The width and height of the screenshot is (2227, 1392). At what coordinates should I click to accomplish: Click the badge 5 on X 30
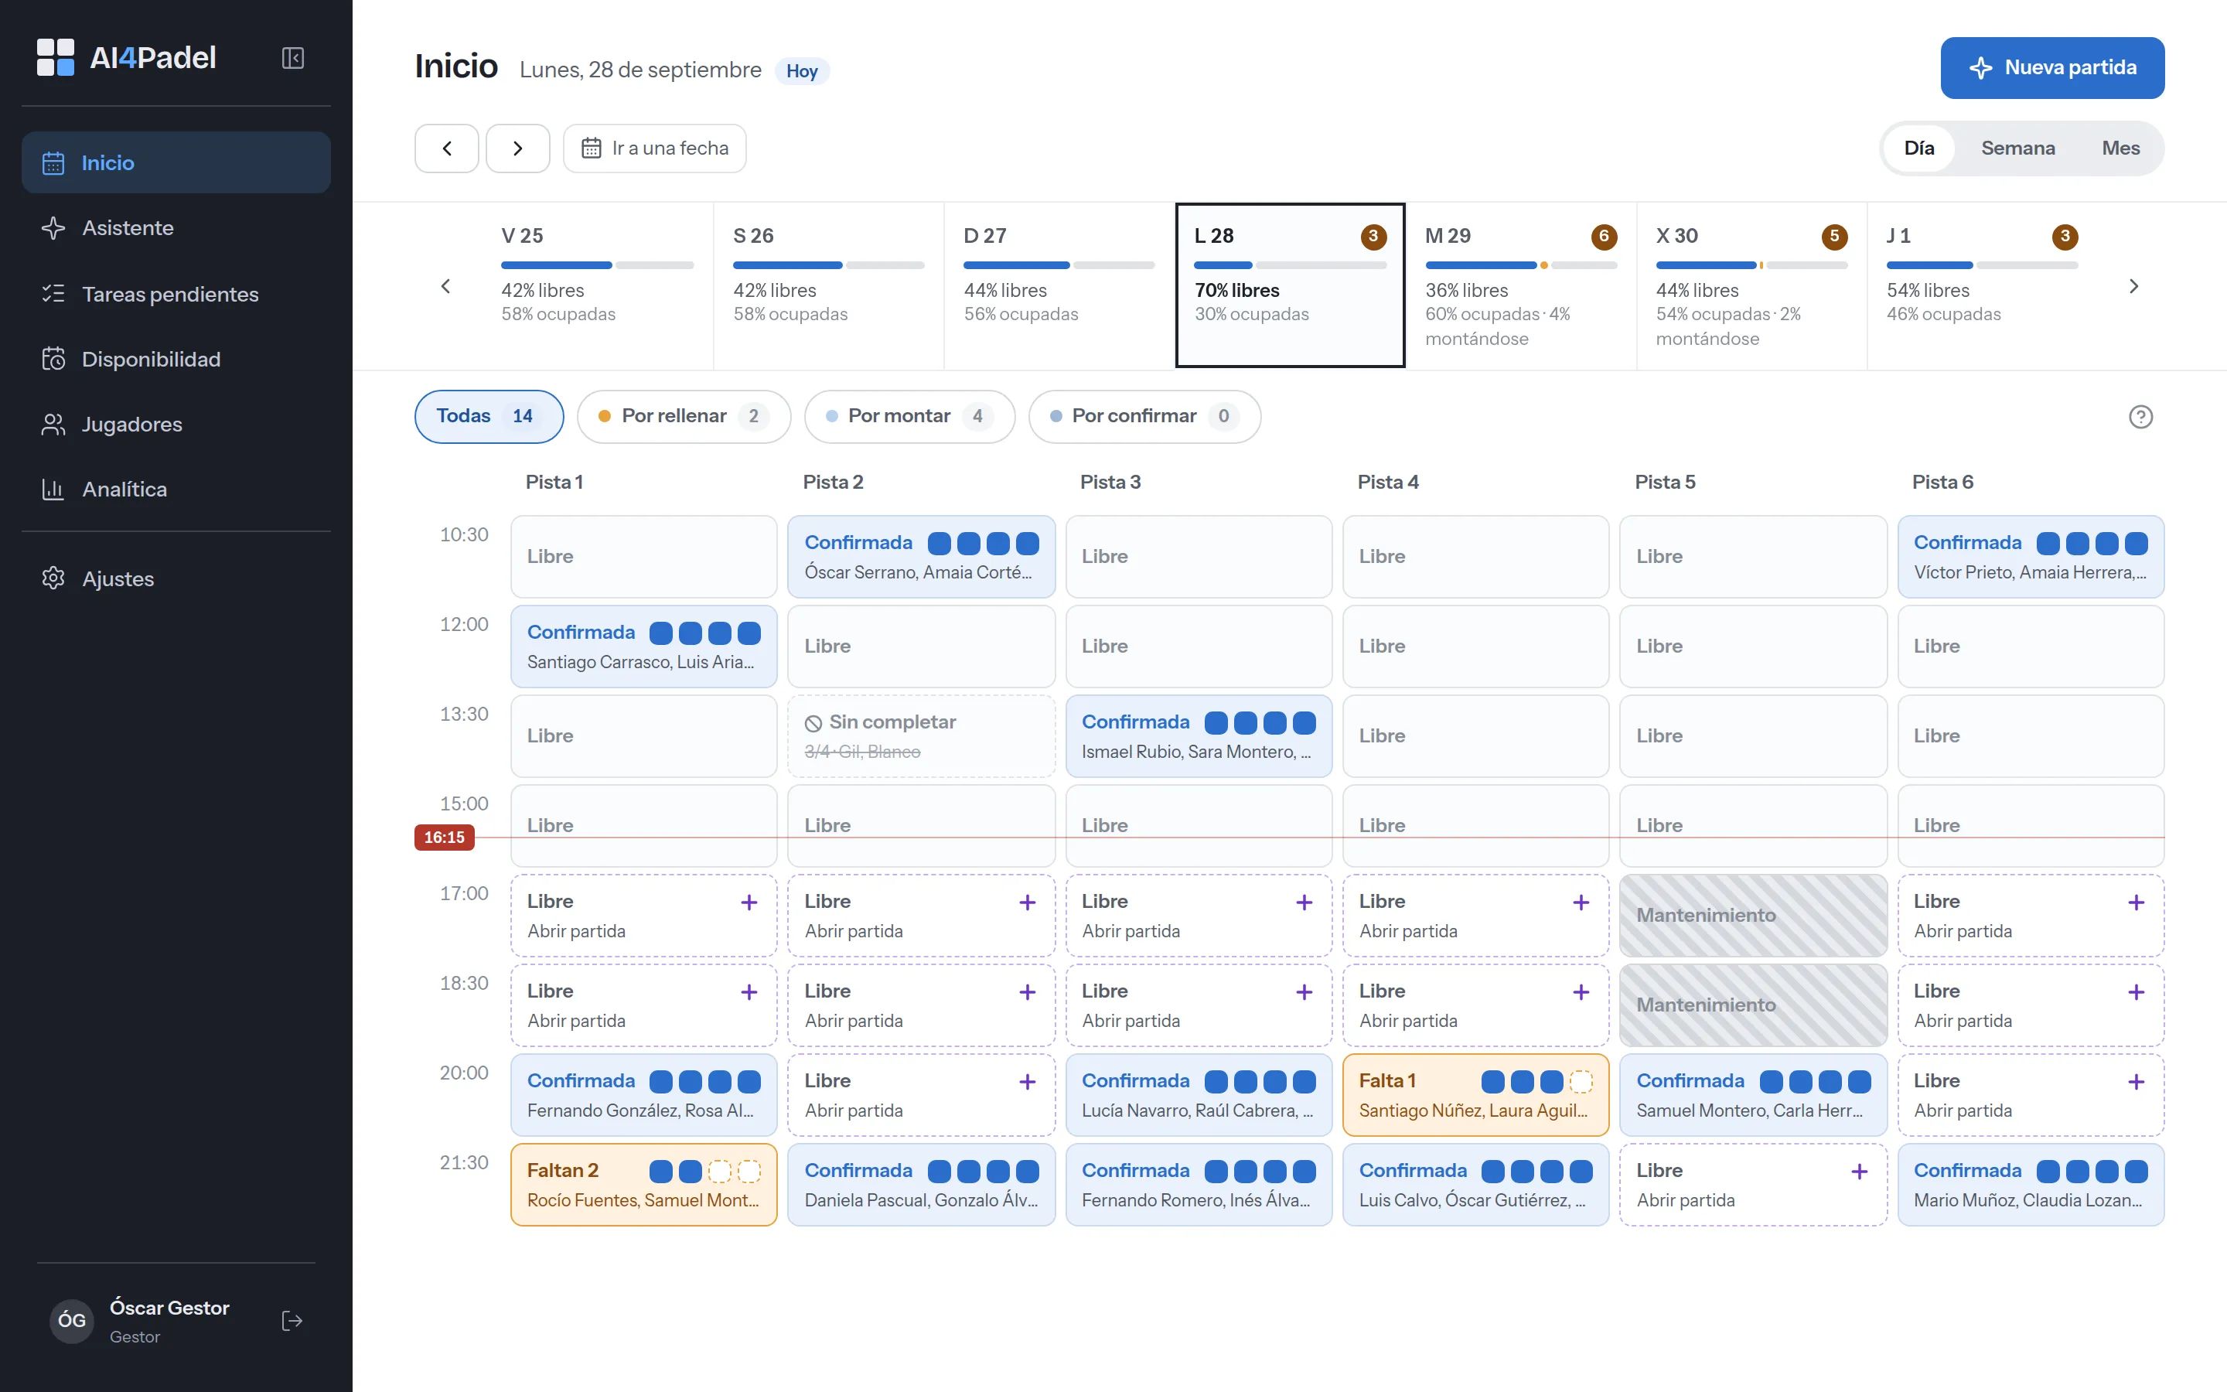pos(1834,237)
